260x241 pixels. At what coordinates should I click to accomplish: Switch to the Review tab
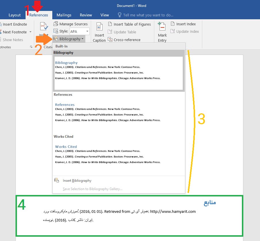[x=86, y=15]
